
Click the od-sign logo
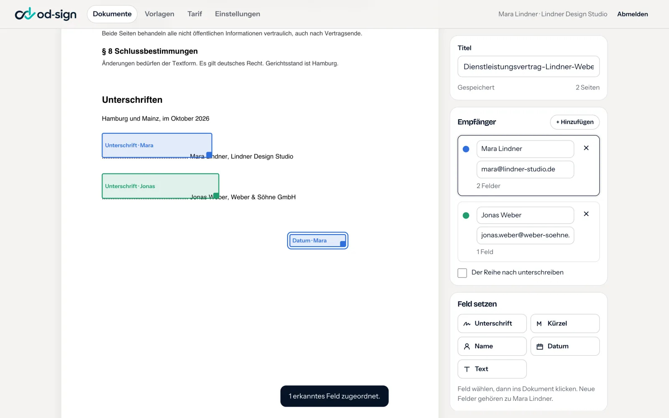coord(46,14)
